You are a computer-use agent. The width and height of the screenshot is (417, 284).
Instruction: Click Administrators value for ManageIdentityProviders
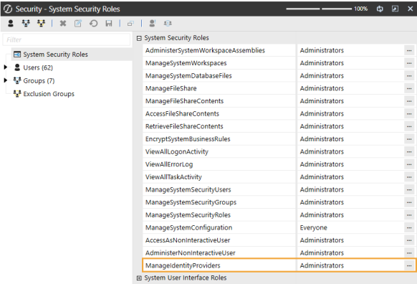(x=322, y=265)
